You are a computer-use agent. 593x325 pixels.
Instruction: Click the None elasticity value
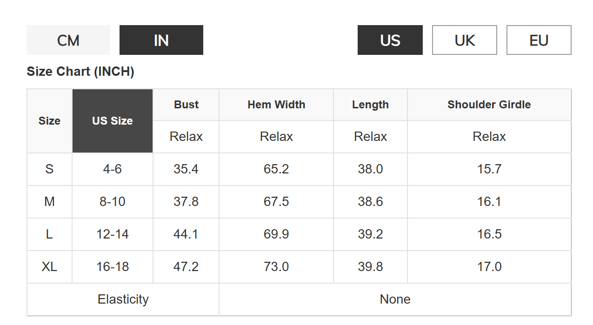point(395,299)
